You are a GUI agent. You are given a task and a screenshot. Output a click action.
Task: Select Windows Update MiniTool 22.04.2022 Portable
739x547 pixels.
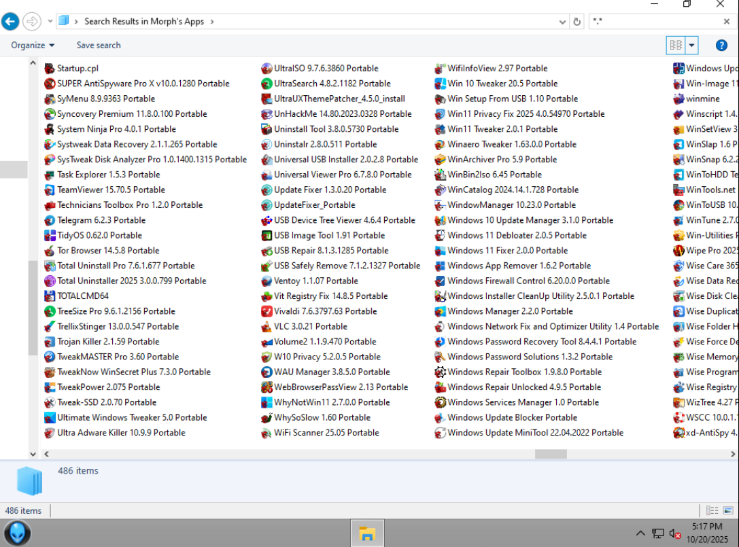529,433
